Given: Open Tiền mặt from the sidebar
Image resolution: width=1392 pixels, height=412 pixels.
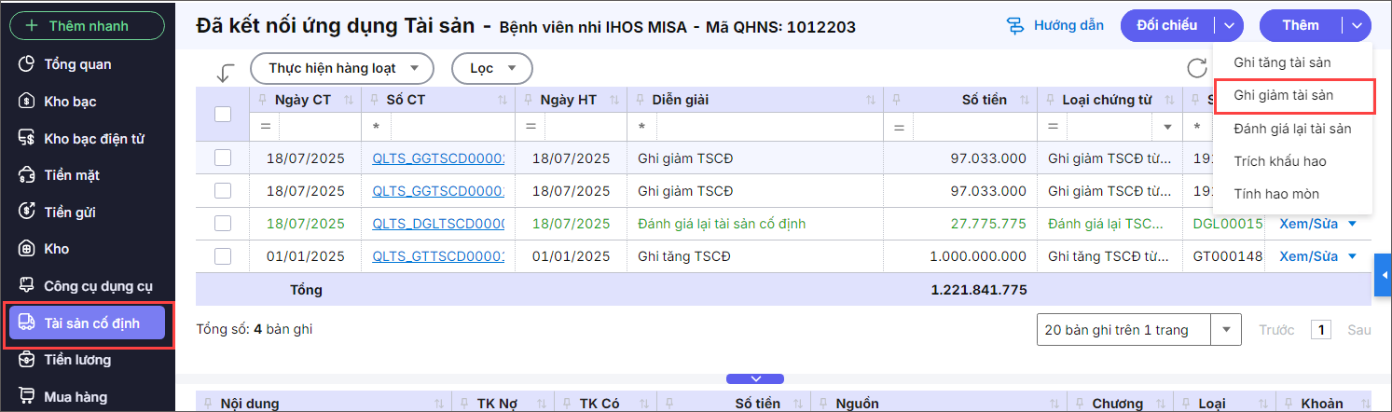Looking at the screenshot, I should pos(71,174).
